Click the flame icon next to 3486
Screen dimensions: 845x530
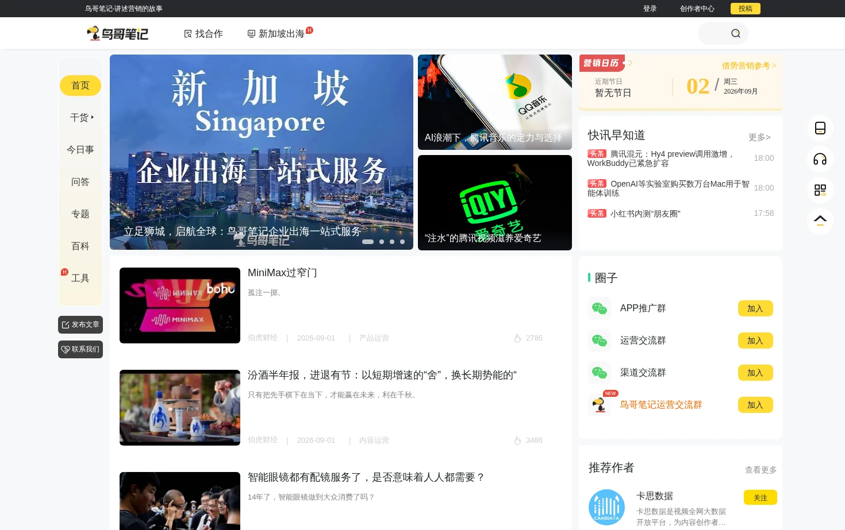[517, 440]
